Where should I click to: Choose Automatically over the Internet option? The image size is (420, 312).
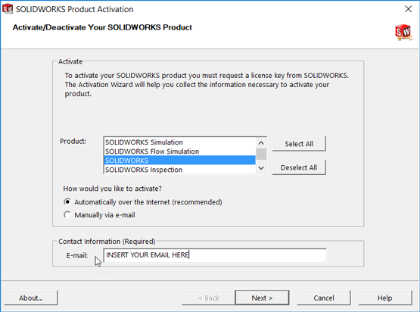click(143, 202)
